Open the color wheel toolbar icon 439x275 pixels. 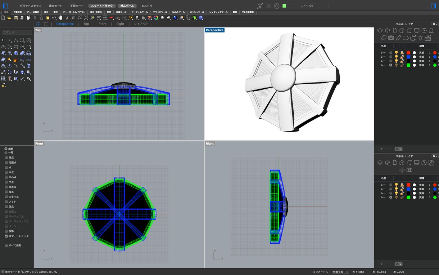point(156,18)
